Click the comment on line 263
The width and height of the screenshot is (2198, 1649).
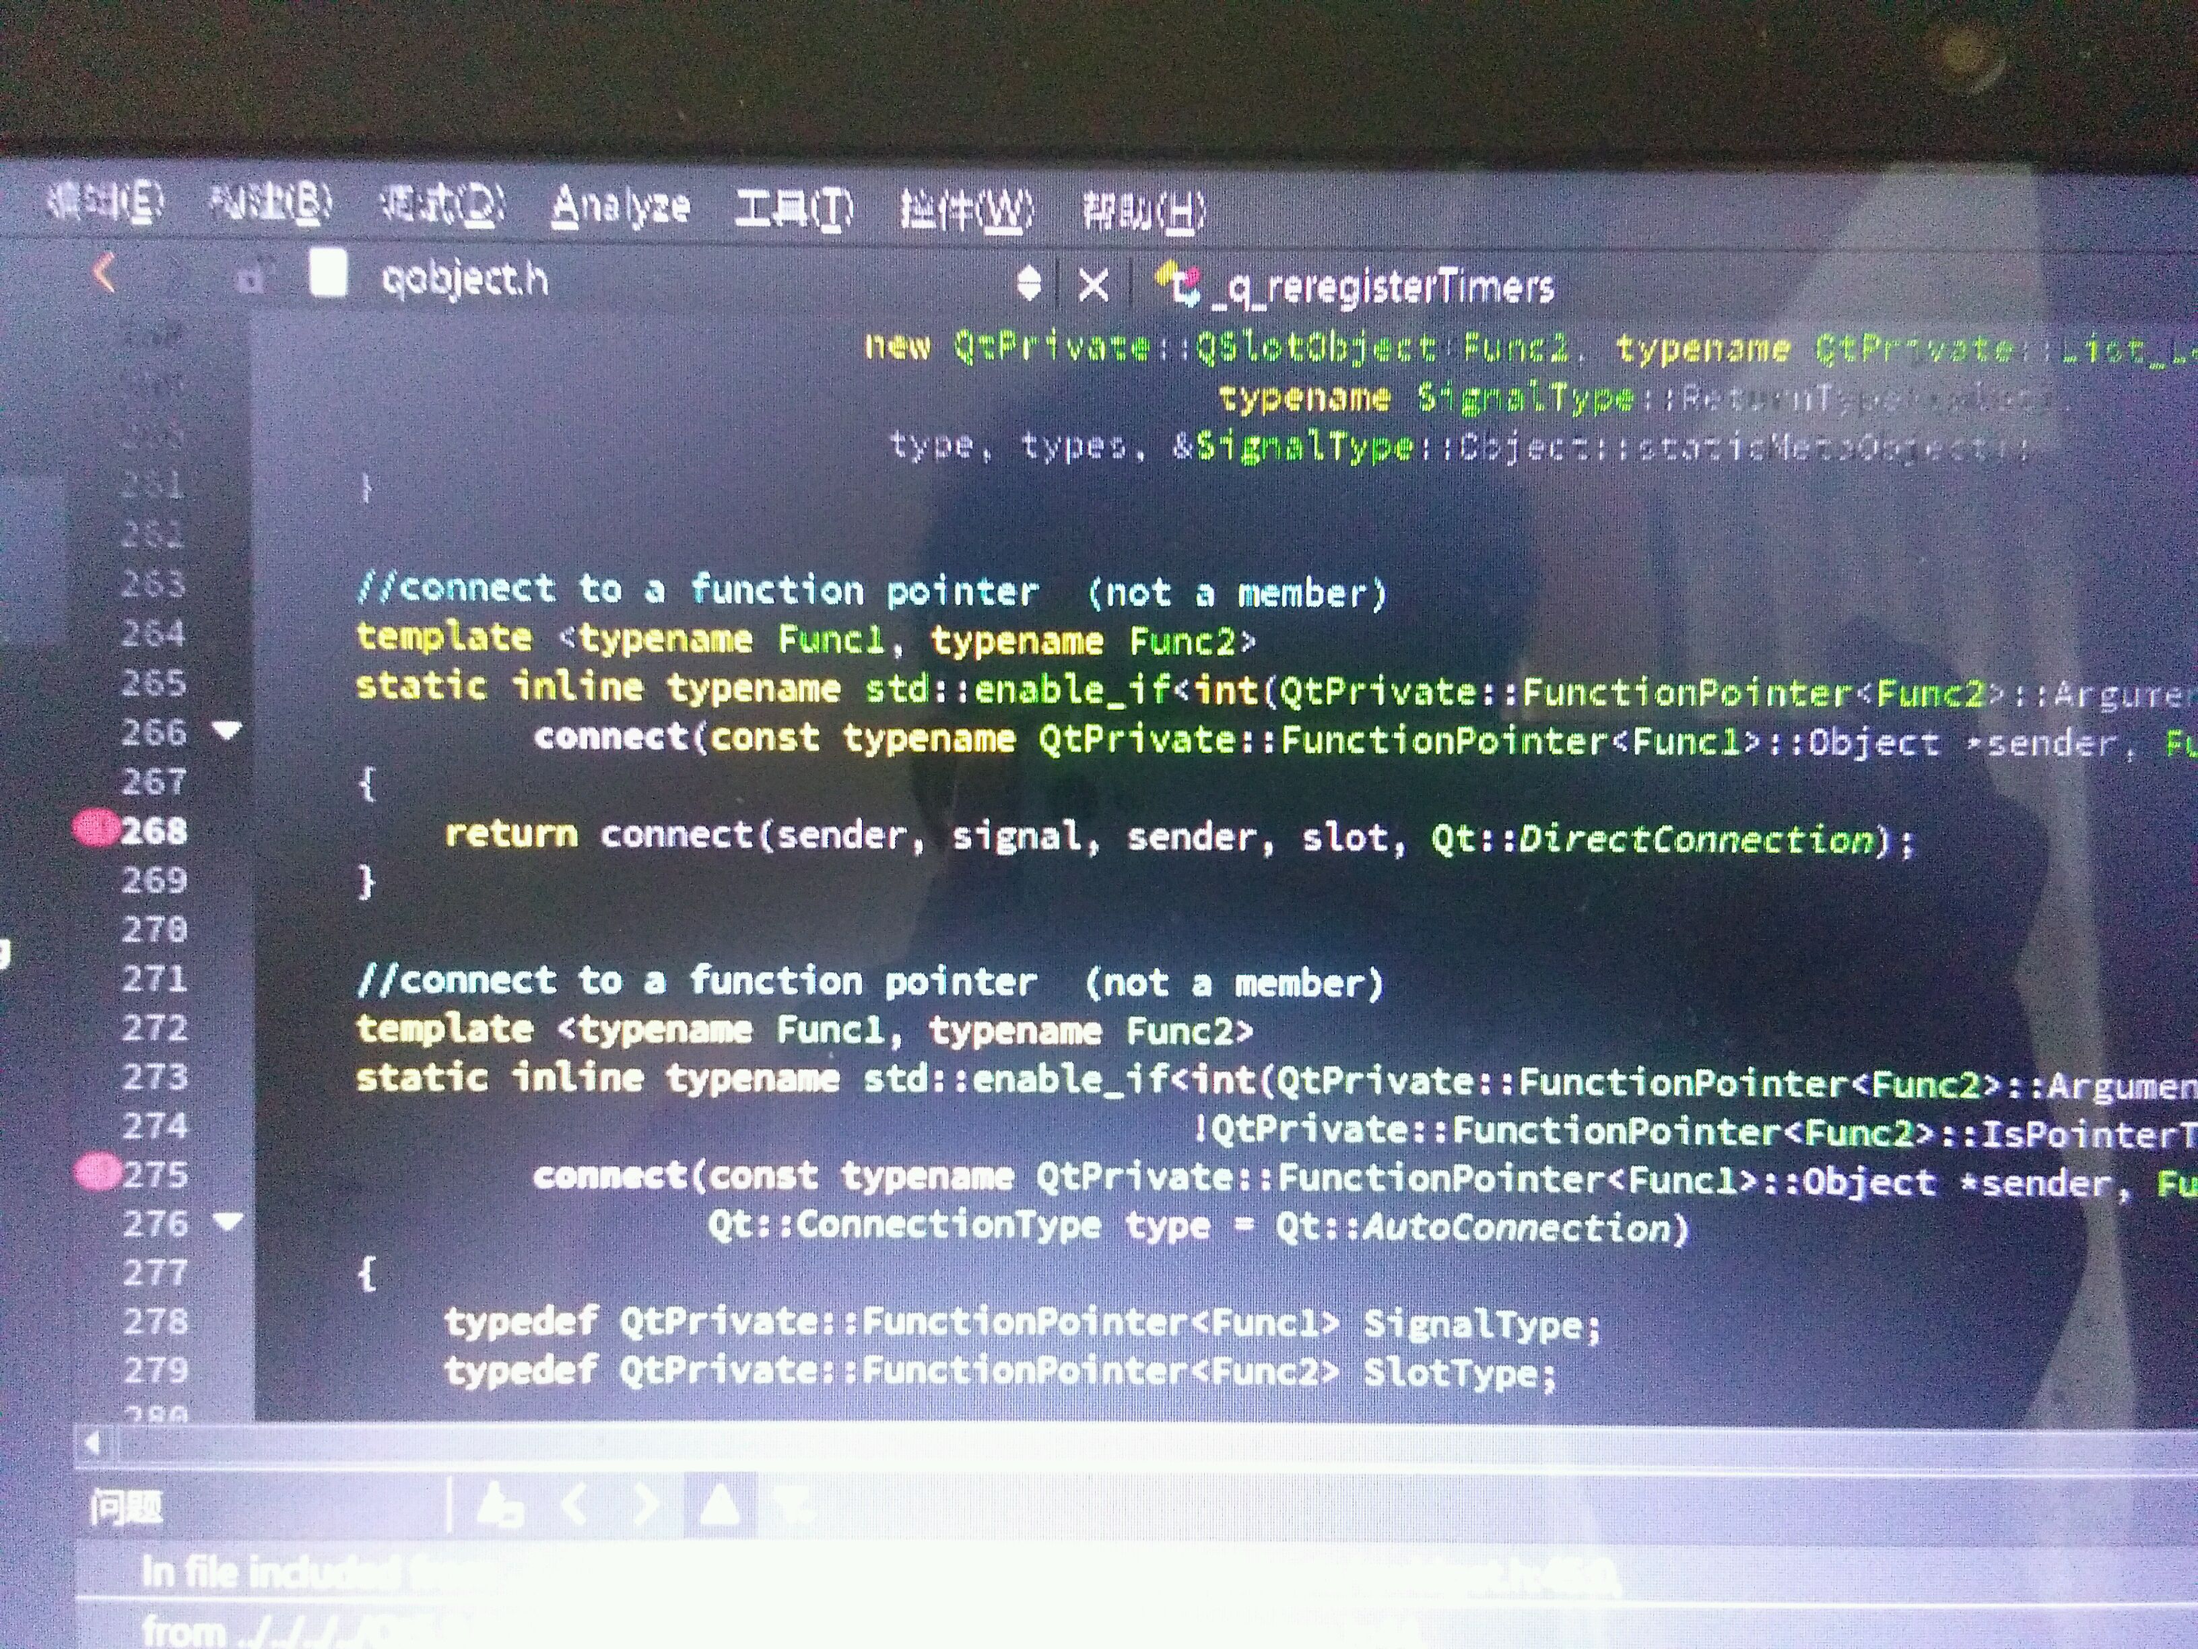click(x=871, y=590)
